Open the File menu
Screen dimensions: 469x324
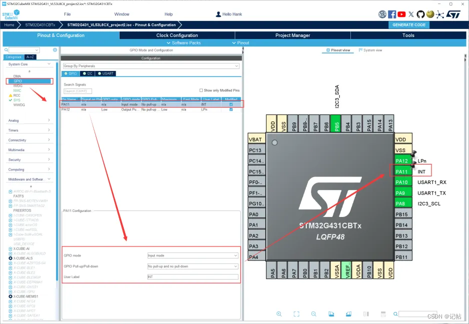point(67,14)
